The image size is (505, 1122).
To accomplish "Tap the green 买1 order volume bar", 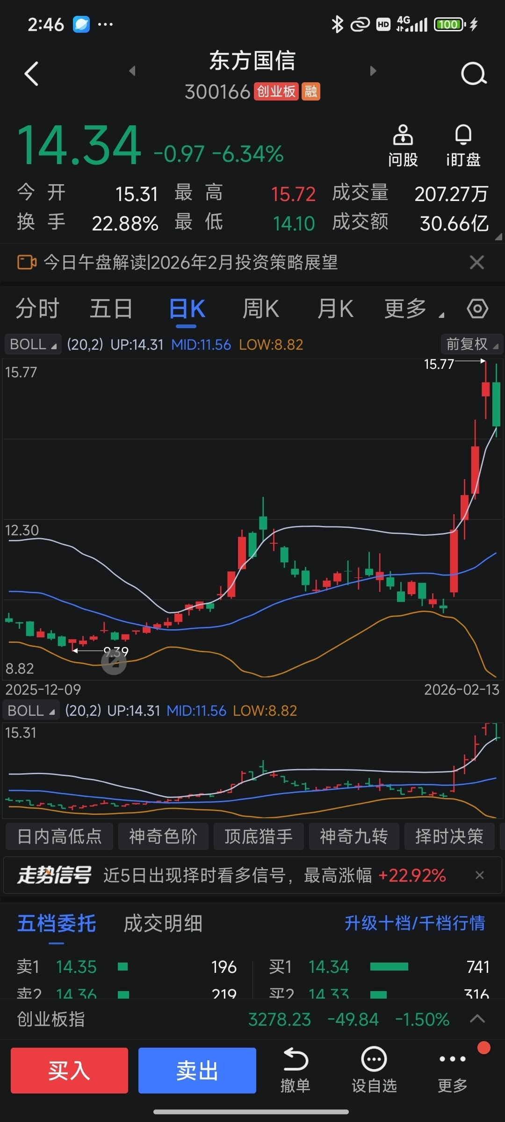I will 389,966.
